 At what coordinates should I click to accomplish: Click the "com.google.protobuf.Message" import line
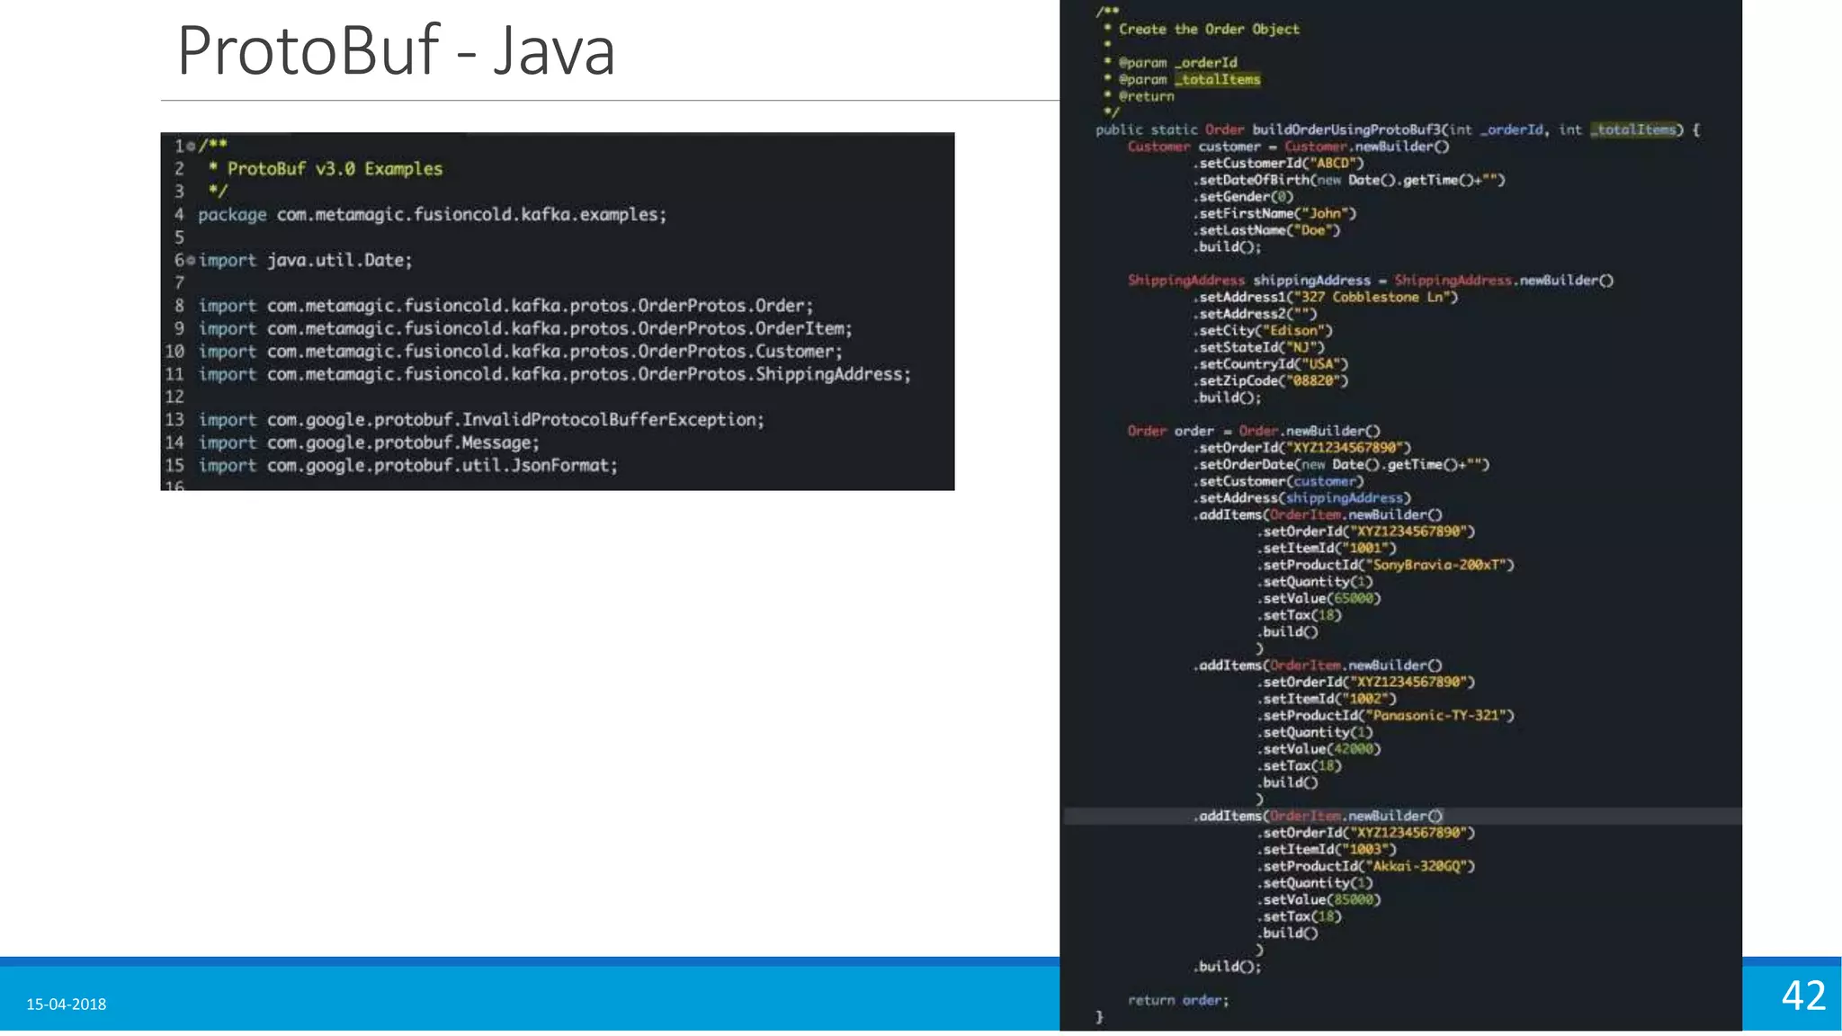[x=369, y=443]
